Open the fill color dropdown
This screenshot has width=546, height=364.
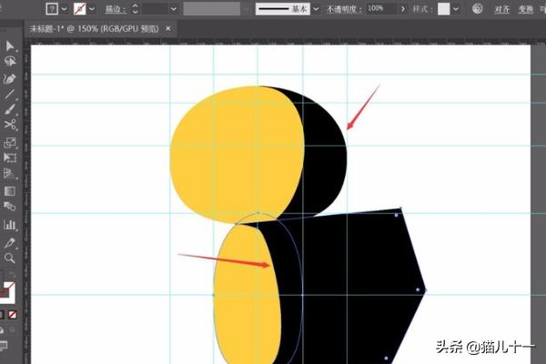[x=64, y=7]
